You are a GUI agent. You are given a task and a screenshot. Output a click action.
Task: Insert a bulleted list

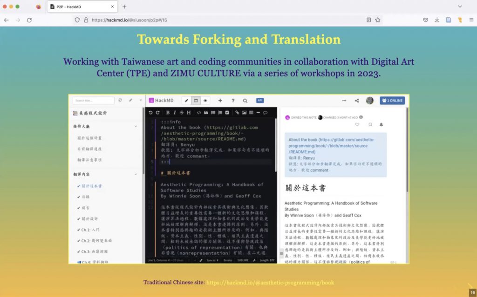pyautogui.click(x=213, y=113)
